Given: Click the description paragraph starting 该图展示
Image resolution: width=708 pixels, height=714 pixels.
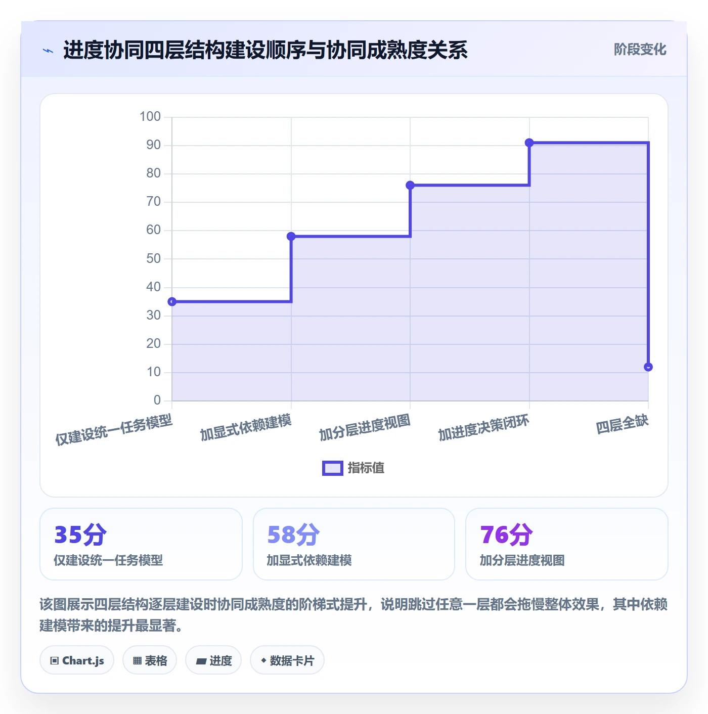Looking at the screenshot, I should 353,615.
